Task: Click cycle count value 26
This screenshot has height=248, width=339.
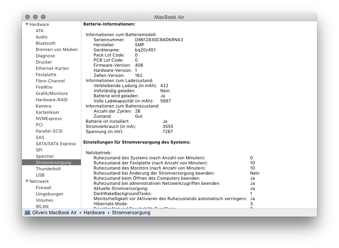Action: (x=138, y=111)
